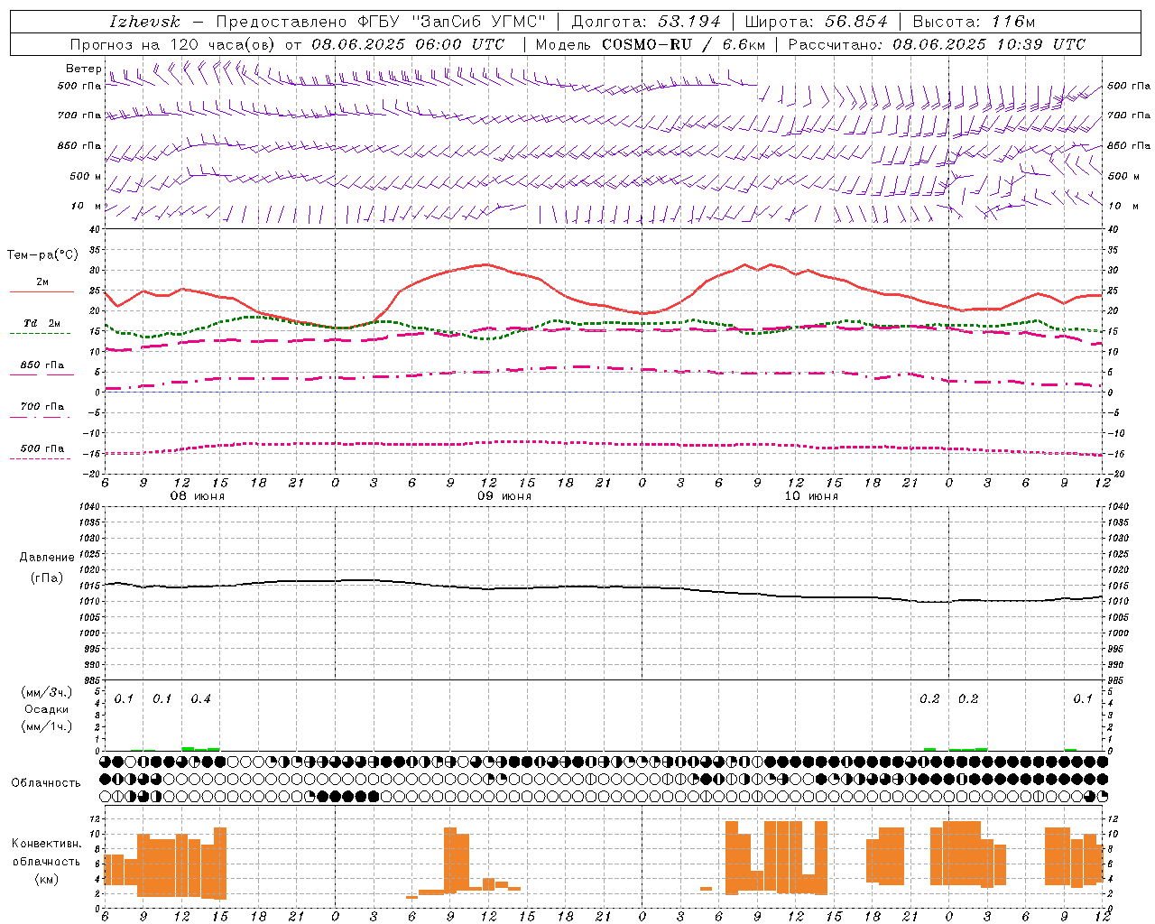The height and width of the screenshot is (924, 1155).
Task: Click the 850 гПа temperature legend entry
Action: [x=42, y=365]
